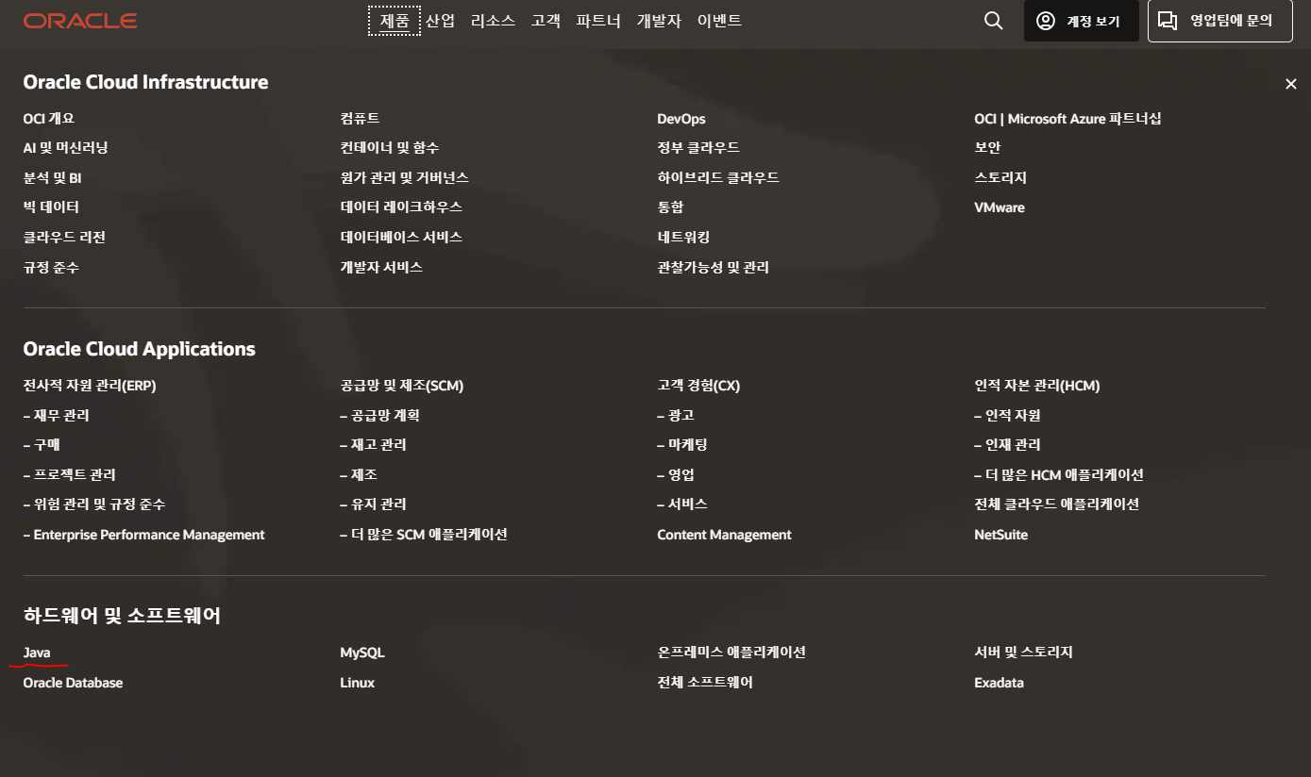Open – 제조 link
Viewport: 1311px width, 777px height.
pos(359,475)
